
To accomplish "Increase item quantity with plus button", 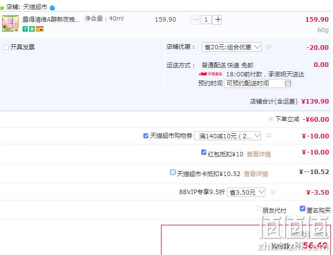I will (217, 20).
